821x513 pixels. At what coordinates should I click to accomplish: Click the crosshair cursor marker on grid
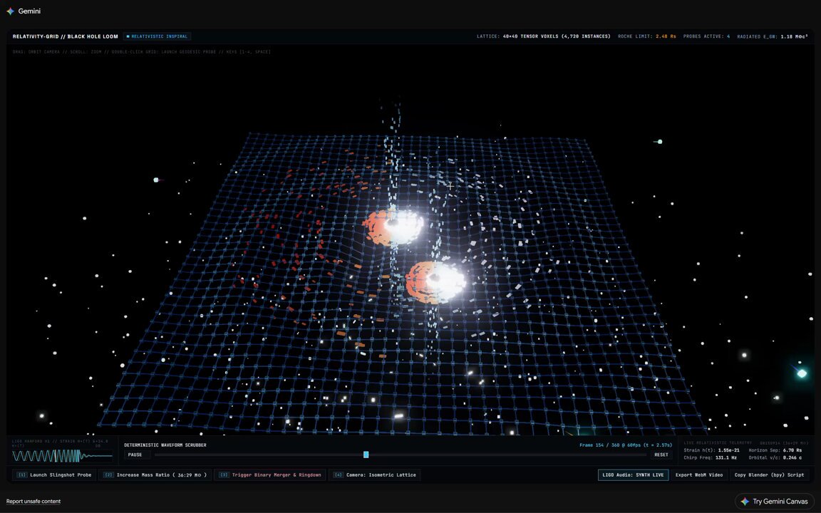[450, 186]
